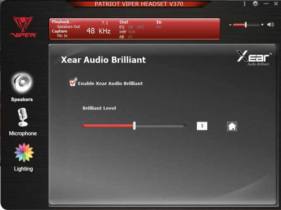Click the Capture label
The width and height of the screenshot is (281, 210).
60,31
